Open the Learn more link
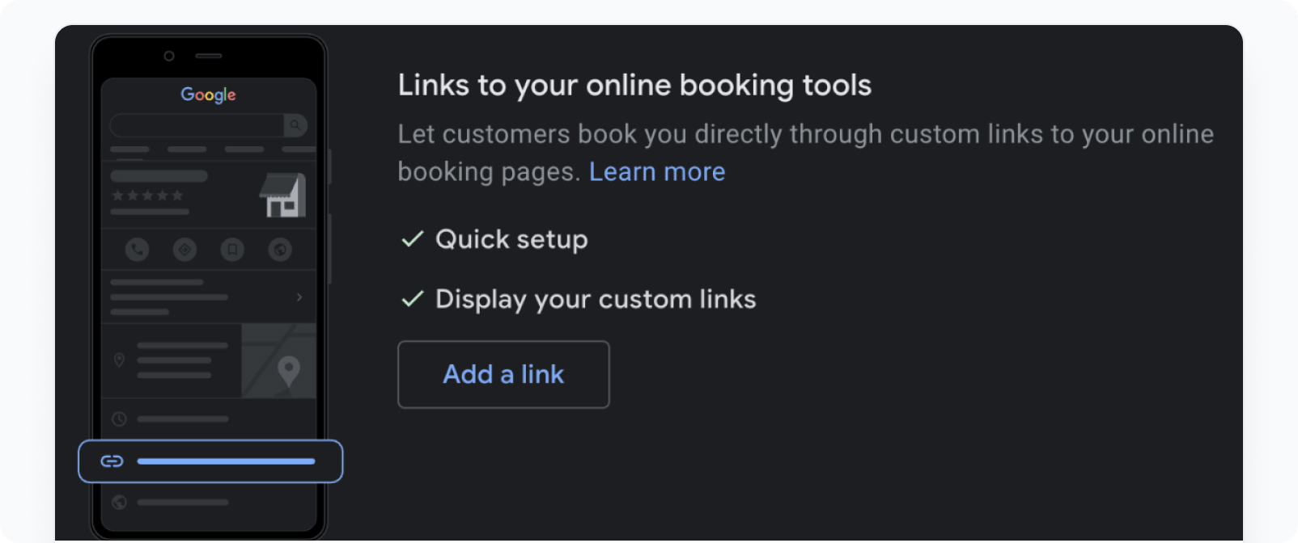The width and height of the screenshot is (1298, 543). tap(657, 172)
